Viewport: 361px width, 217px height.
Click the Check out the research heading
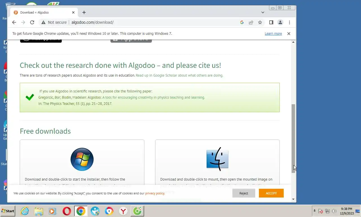click(120, 65)
